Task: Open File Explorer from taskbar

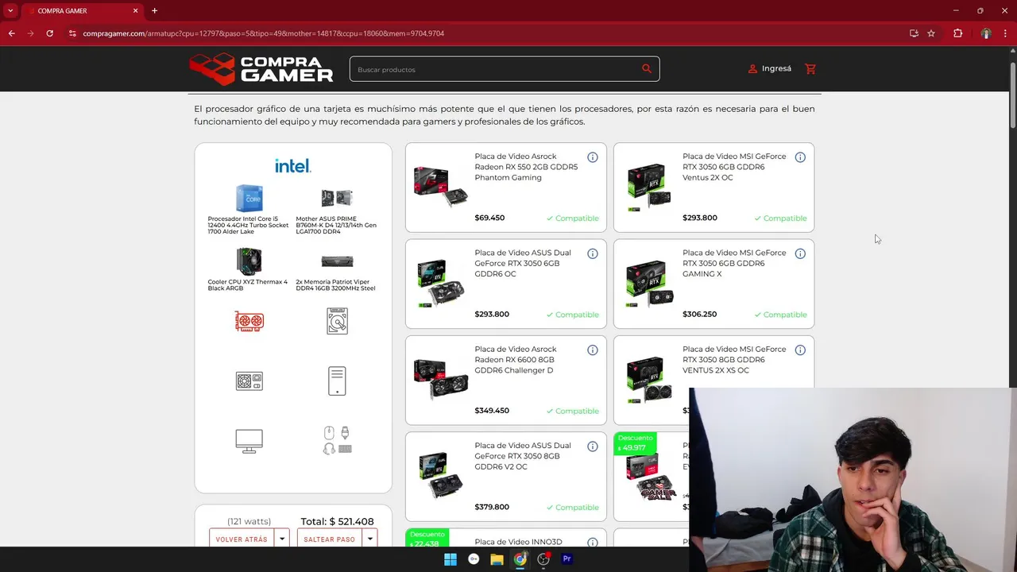Action: 497,559
